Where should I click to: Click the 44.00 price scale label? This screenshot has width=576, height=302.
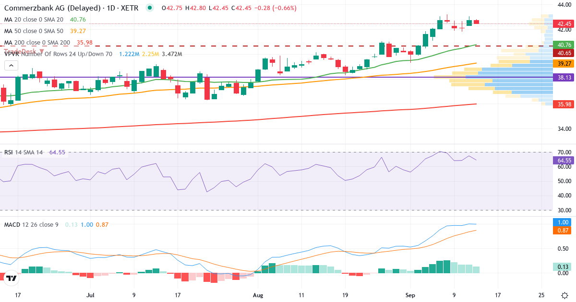[564, 5]
